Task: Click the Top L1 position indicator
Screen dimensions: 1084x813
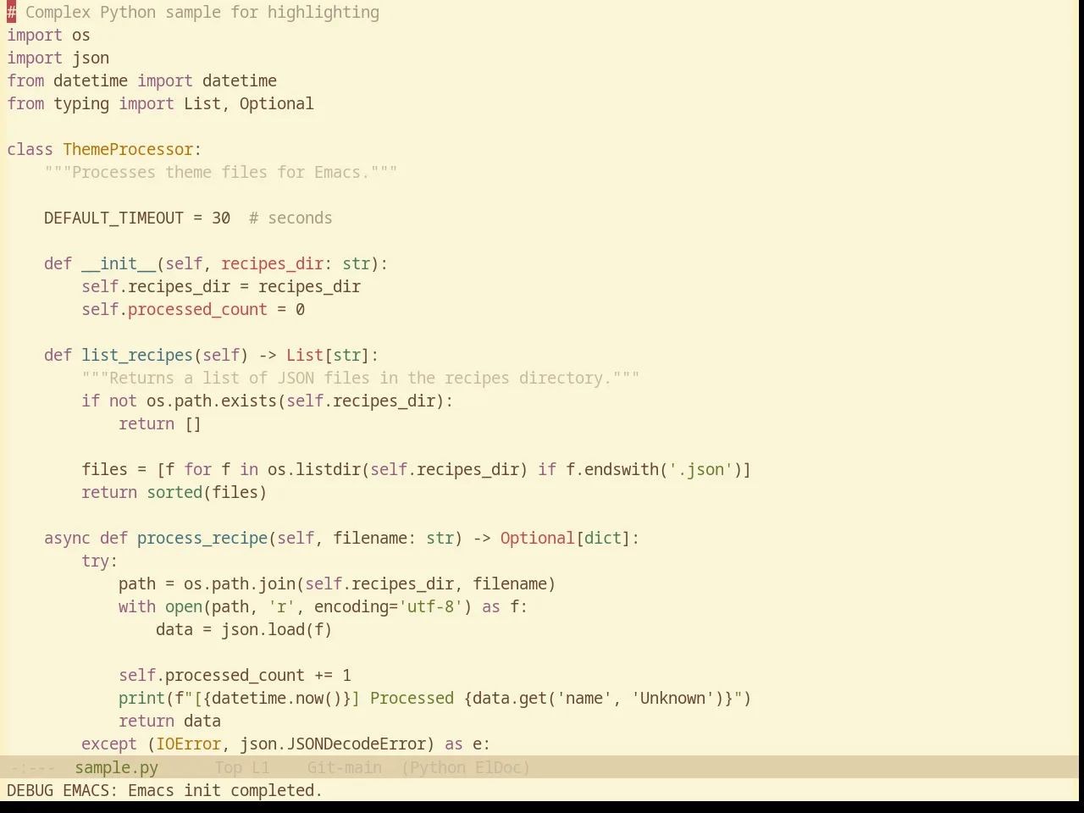Action: coord(242,767)
